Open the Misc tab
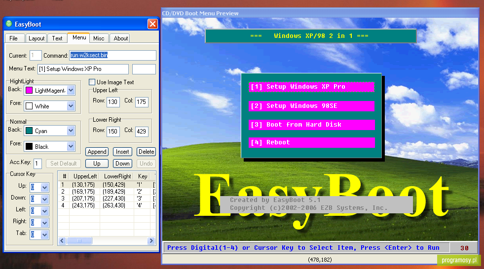 99,38
